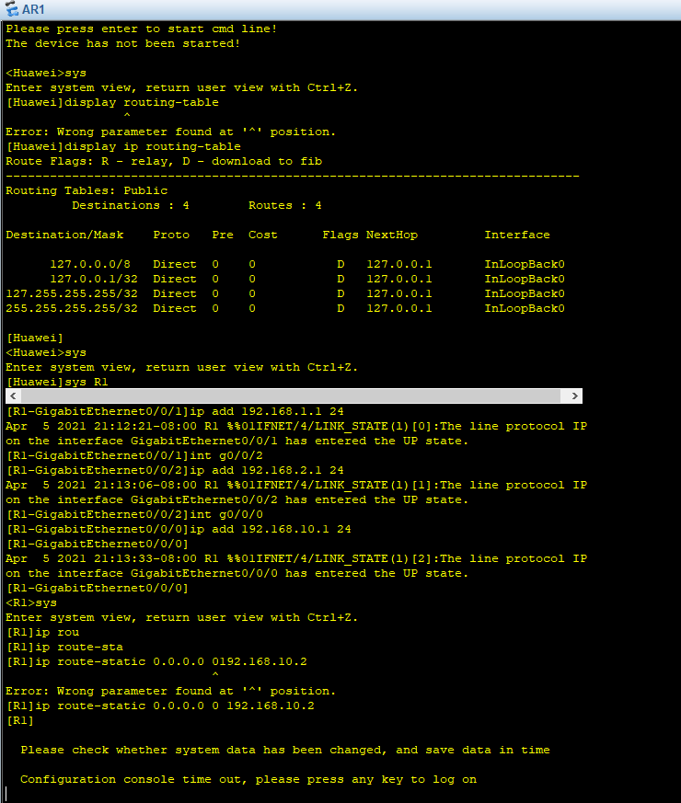Screen dimensions: 681x803
Task: Click the 'ip add 192.168.2.1 24' command line
Action: pyautogui.click(x=175, y=470)
